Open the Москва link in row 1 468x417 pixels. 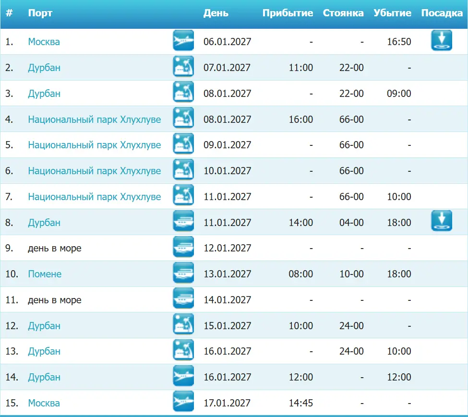point(44,42)
